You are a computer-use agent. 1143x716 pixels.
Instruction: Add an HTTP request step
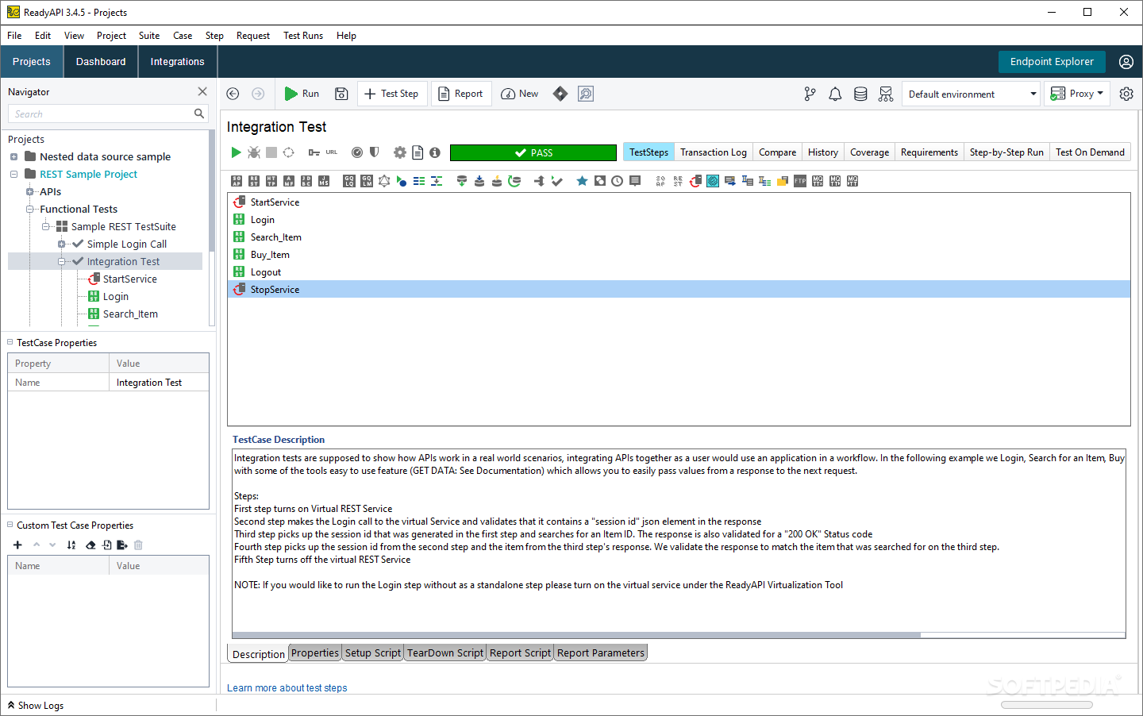[x=271, y=181]
